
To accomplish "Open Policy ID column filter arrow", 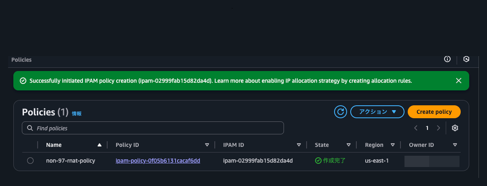I will (x=207, y=145).
